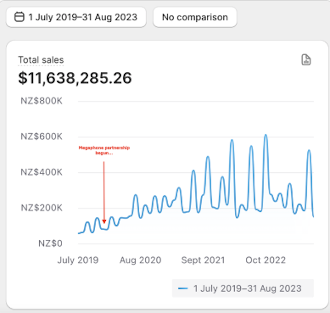Click the NZ$600K axis label
Viewport: 330px width, 313px height.
[42, 137]
